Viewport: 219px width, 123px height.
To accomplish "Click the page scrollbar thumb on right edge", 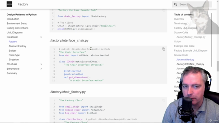I will click(x=218, y=66).
